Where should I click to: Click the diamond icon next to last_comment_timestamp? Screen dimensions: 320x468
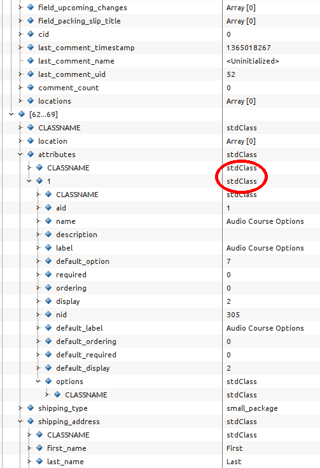click(31, 47)
